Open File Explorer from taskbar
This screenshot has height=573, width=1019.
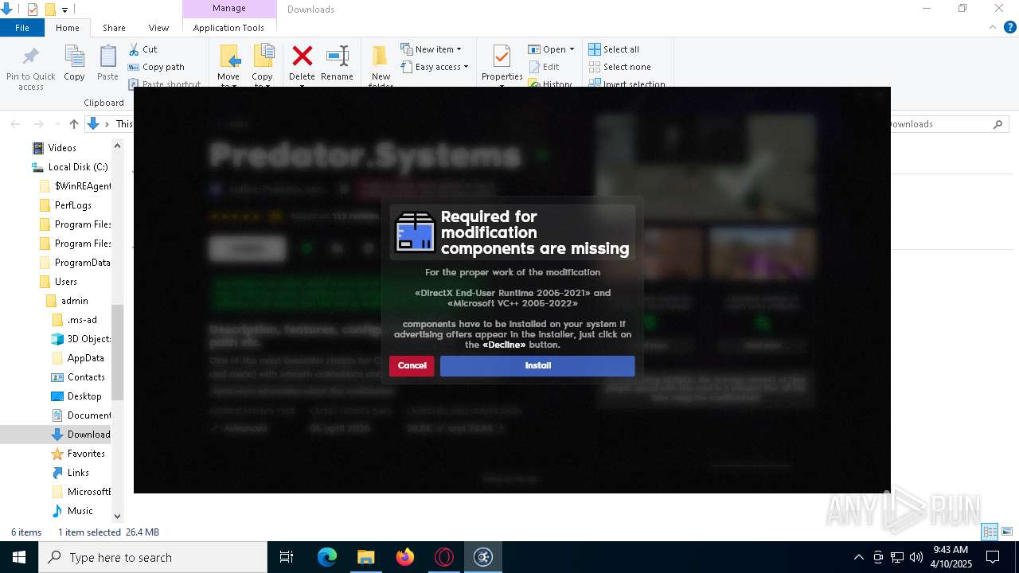[365, 557]
